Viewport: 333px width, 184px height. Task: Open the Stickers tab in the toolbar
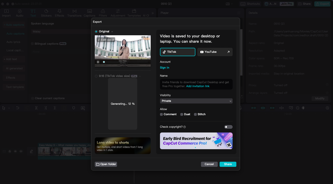[46, 13]
